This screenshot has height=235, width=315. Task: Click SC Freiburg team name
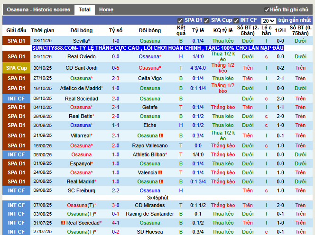(x=82, y=190)
